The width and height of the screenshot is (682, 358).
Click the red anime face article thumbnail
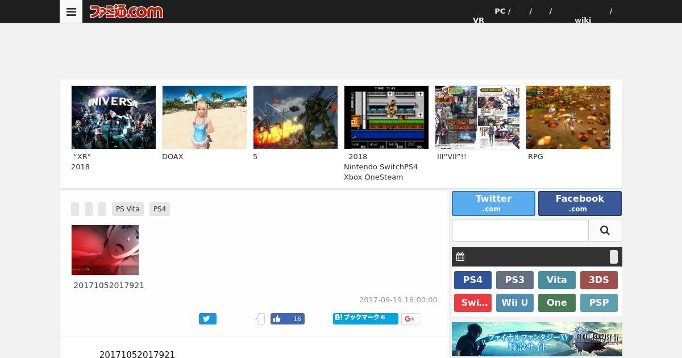[105, 250]
